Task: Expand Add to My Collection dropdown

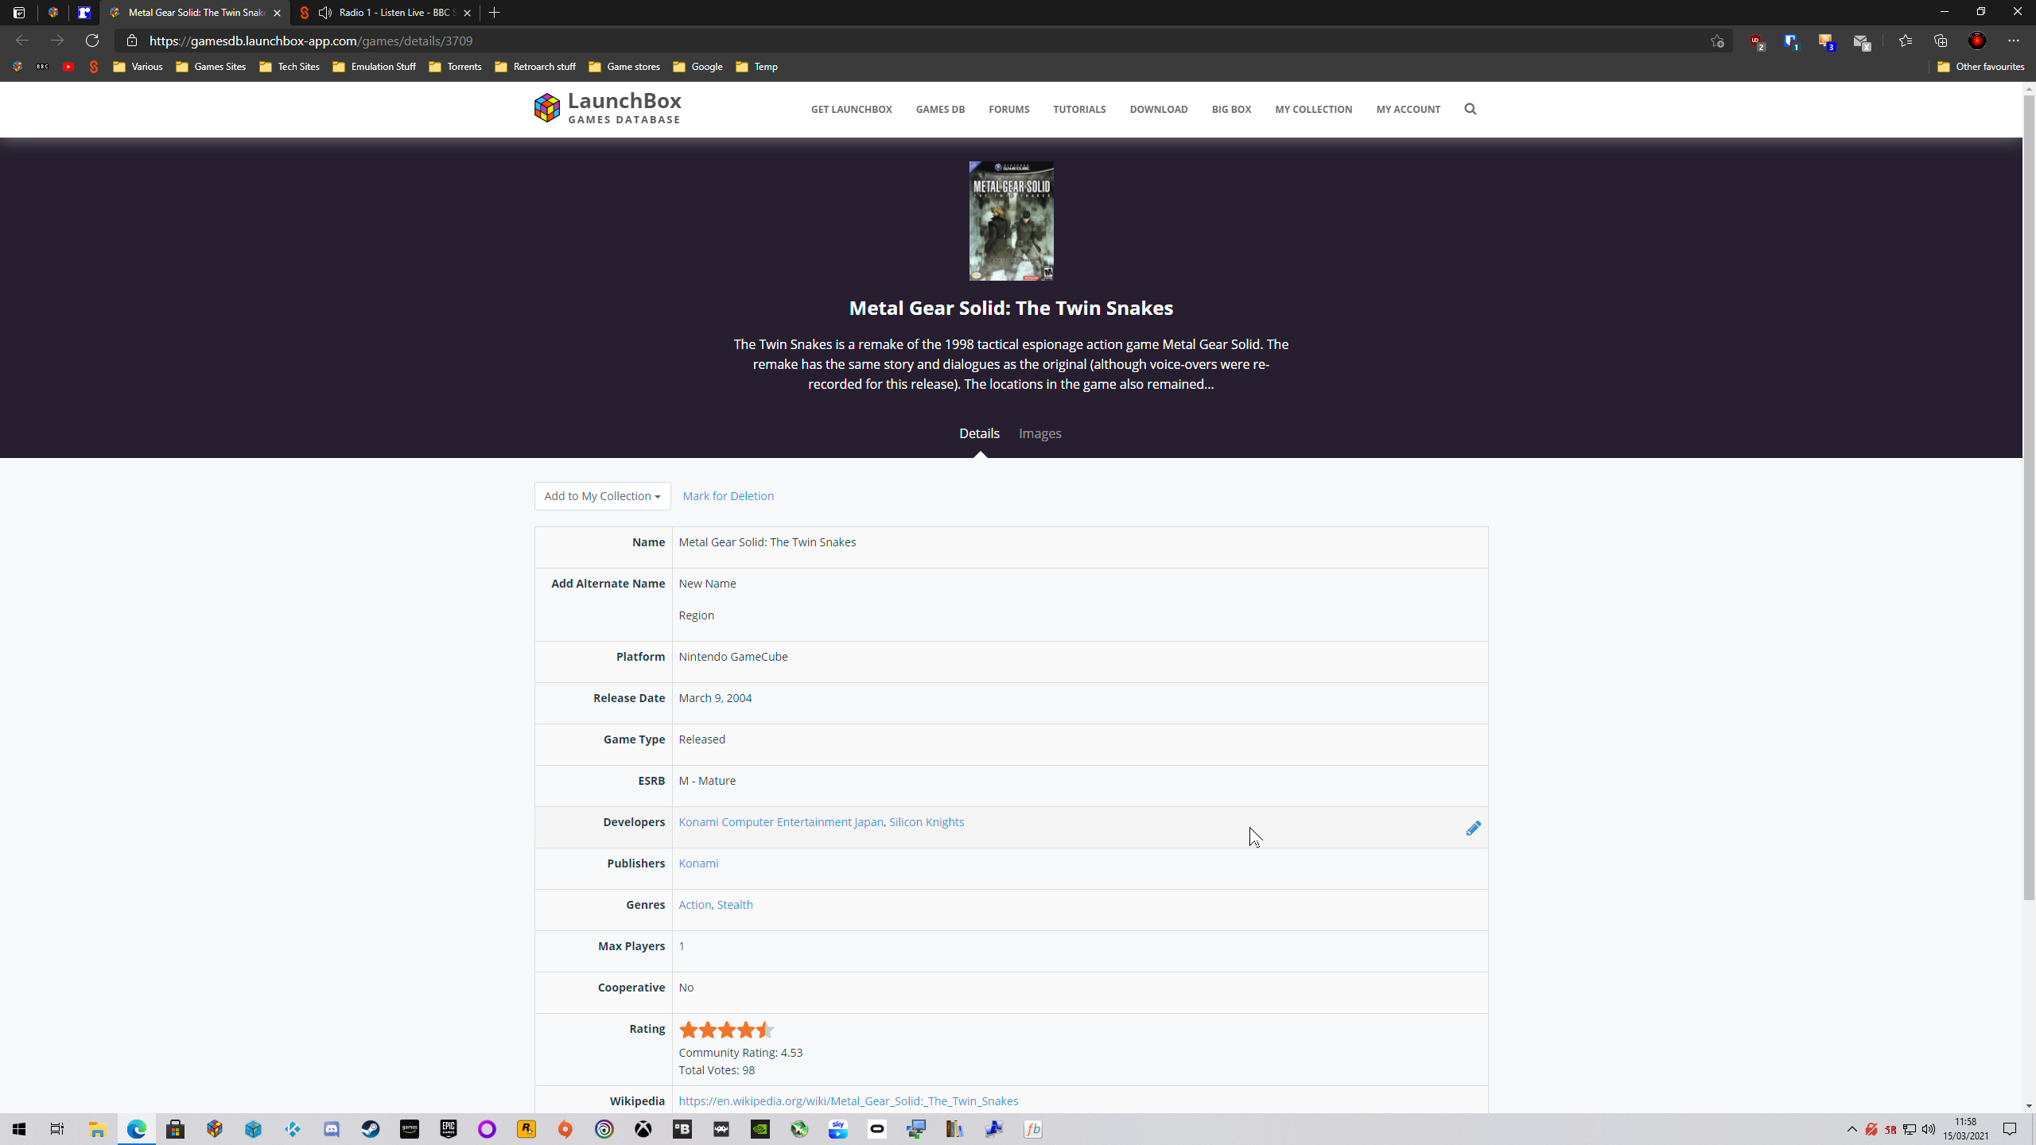Action: pos(602,496)
